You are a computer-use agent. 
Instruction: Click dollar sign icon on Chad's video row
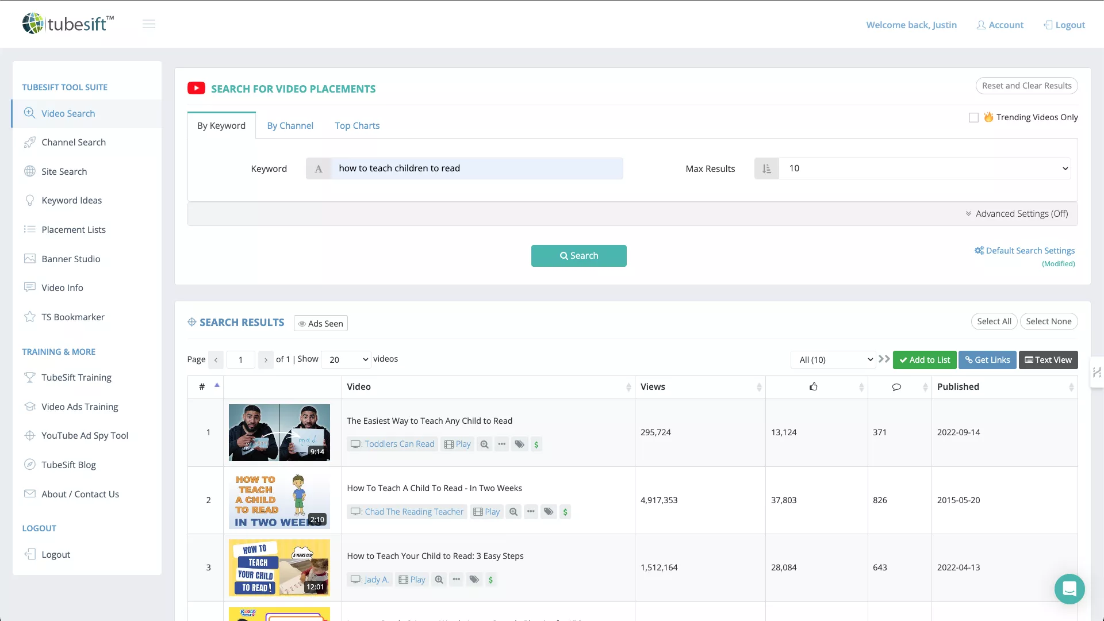[565, 512]
